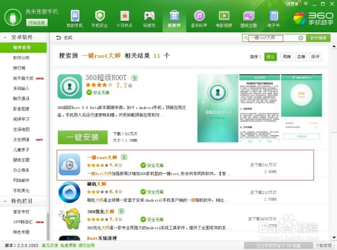Sort results by 周榜
This screenshot has width=337, height=250.
(286, 57)
